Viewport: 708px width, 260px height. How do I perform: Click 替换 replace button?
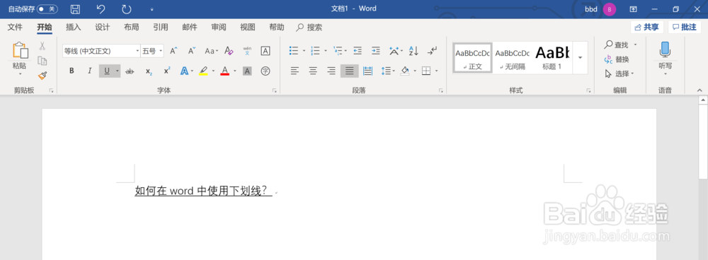pyautogui.click(x=617, y=59)
